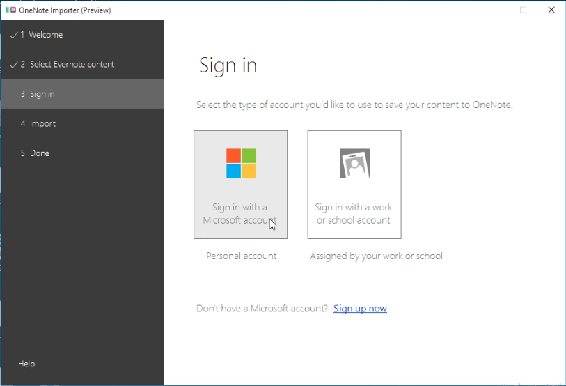Open the 'Sign up now' link
This screenshot has height=386, width=566.
point(360,308)
